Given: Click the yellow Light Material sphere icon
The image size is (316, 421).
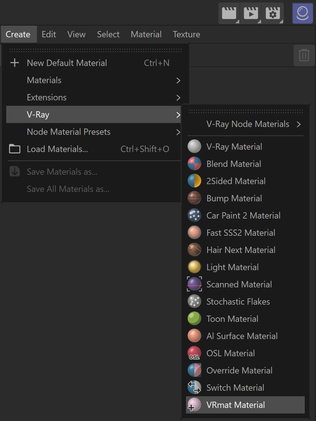Looking at the screenshot, I should coord(194,267).
